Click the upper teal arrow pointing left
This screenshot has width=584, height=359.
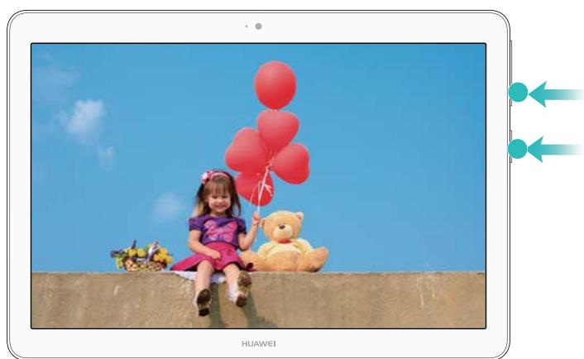pyautogui.click(x=557, y=95)
